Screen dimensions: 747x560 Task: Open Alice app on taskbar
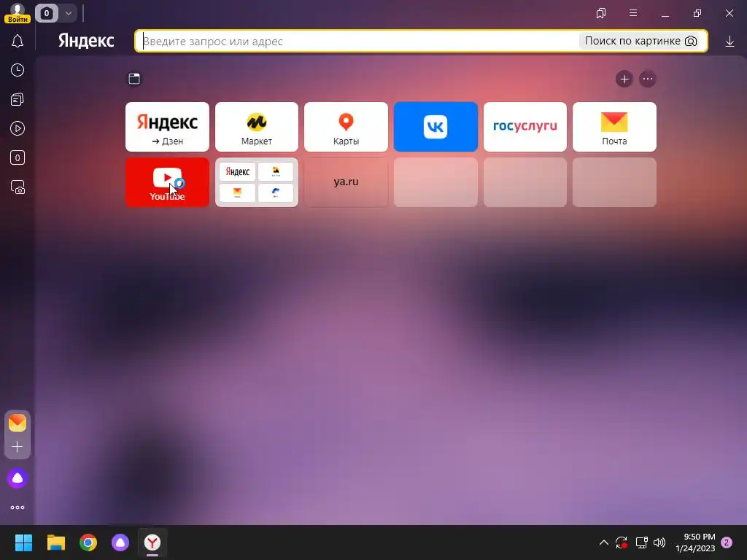point(120,542)
